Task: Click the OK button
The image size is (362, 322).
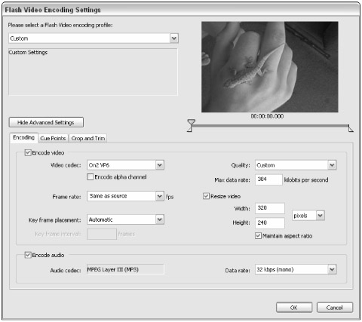Action: (x=294, y=308)
